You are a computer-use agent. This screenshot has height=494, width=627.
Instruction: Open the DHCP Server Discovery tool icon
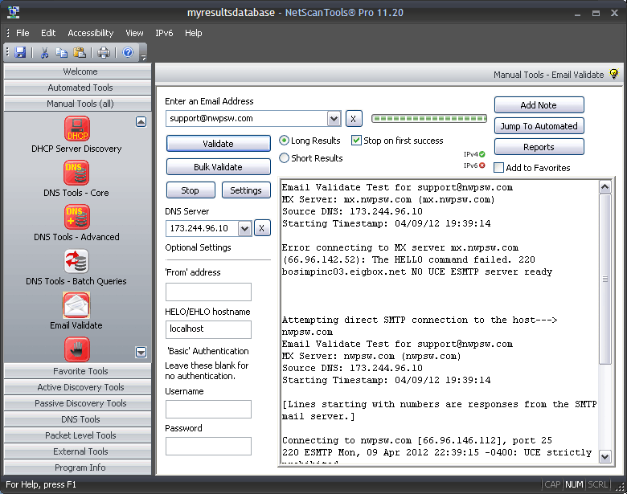77,129
